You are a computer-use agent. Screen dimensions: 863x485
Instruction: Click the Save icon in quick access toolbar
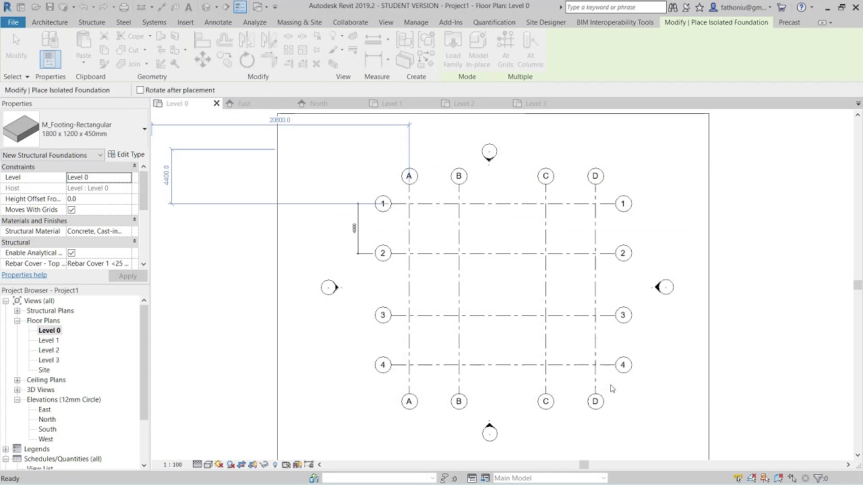click(x=50, y=7)
